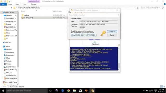Click the Up arrow in Explorer navigation

(11, 8)
